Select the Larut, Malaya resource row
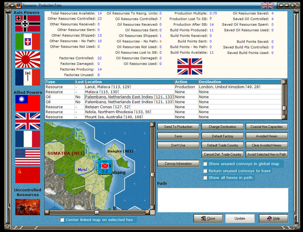Screen dimensions: 303x232 (x=163, y=87)
